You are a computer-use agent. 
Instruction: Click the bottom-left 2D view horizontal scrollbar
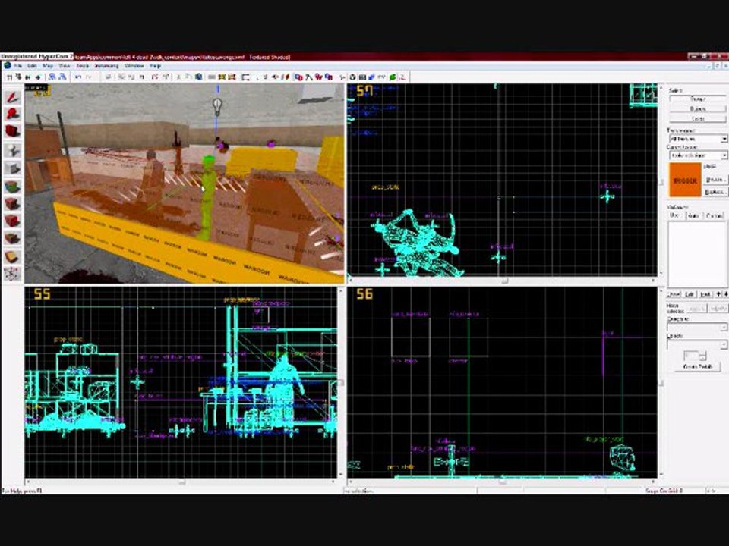click(181, 482)
